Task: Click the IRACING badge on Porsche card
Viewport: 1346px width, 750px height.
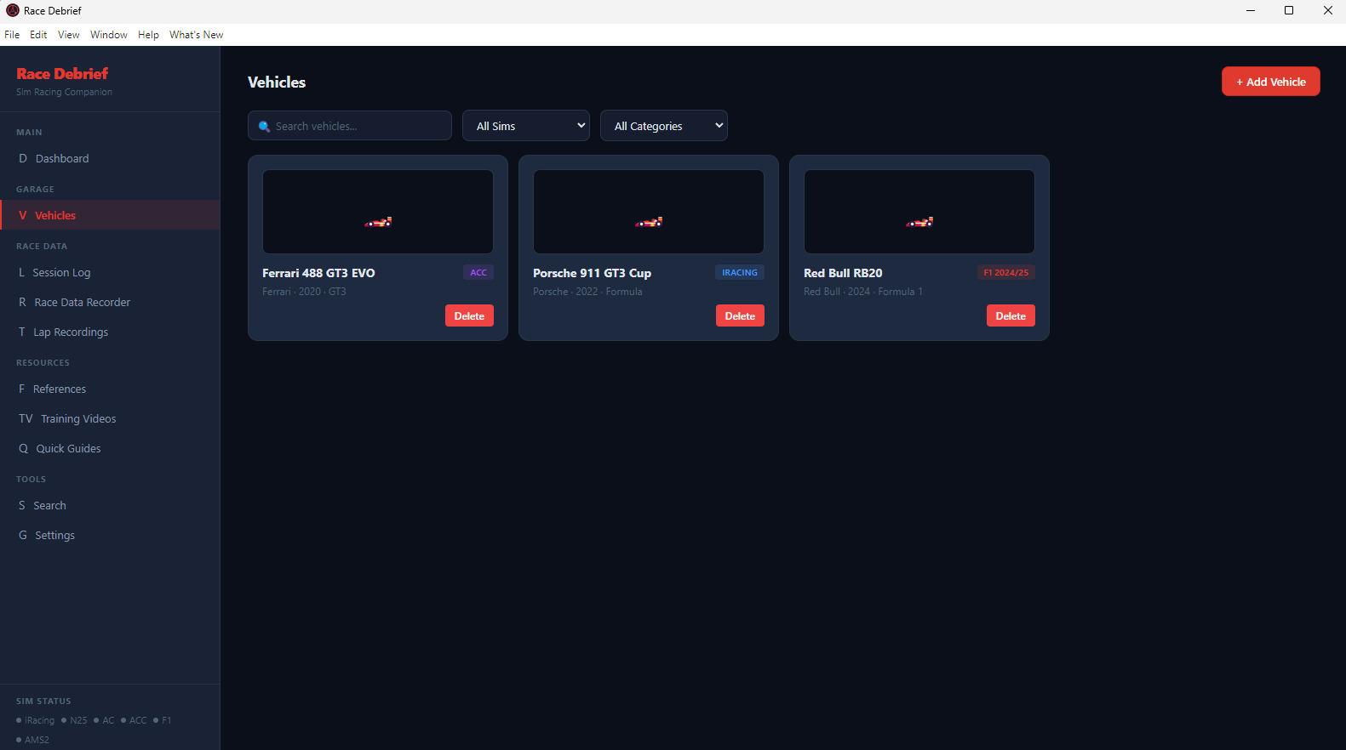Action: 740,273
